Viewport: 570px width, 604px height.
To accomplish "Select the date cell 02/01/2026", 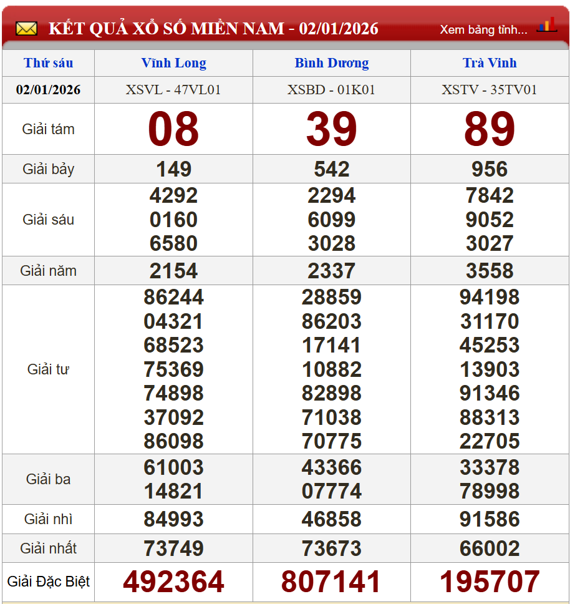I will [48, 90].
